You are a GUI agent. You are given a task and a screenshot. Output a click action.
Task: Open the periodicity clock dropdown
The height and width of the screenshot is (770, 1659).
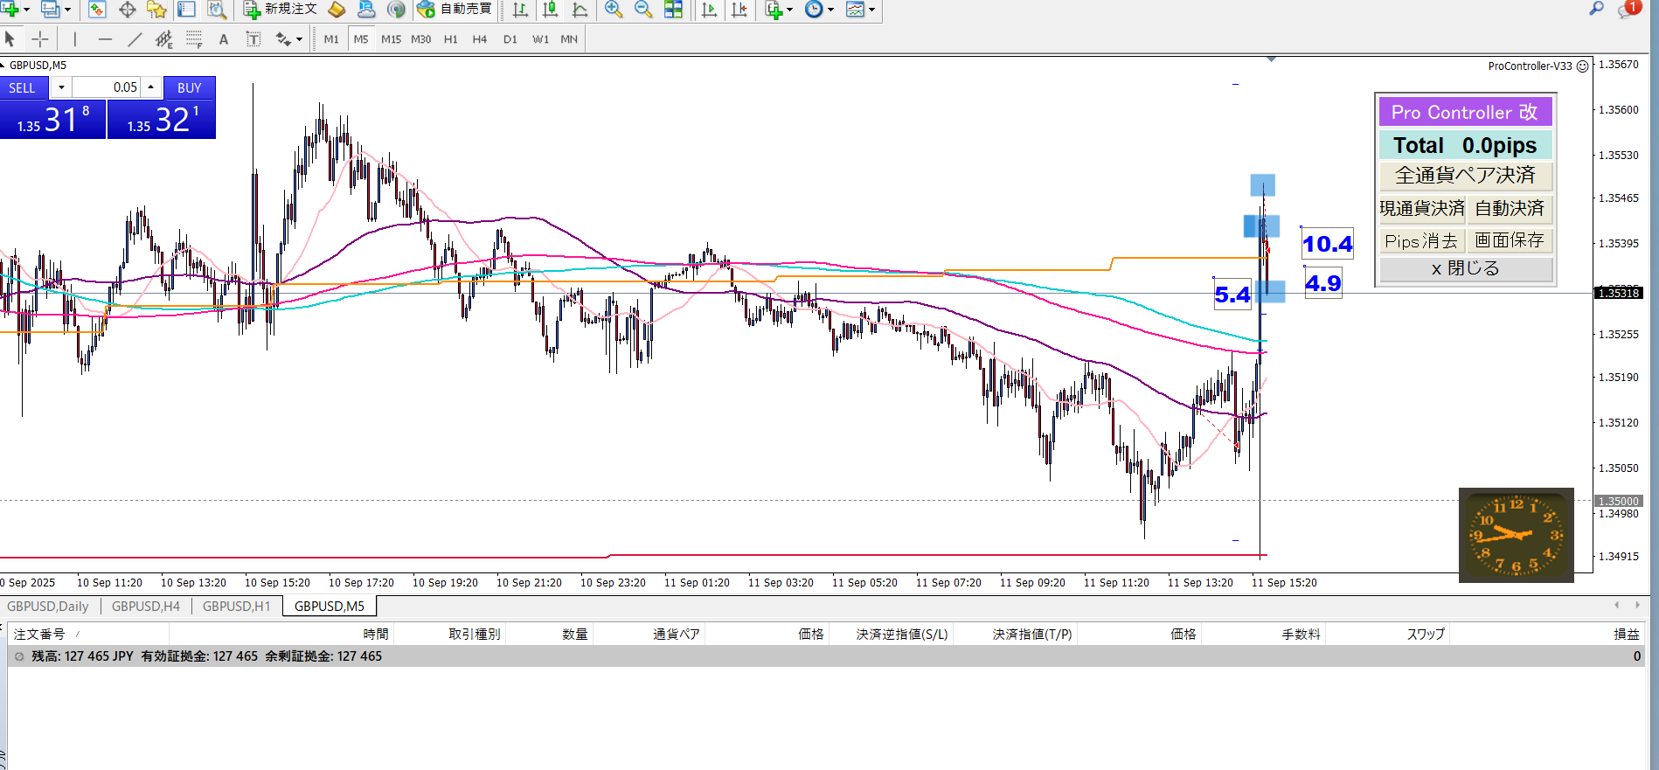(x=829, y=10)
